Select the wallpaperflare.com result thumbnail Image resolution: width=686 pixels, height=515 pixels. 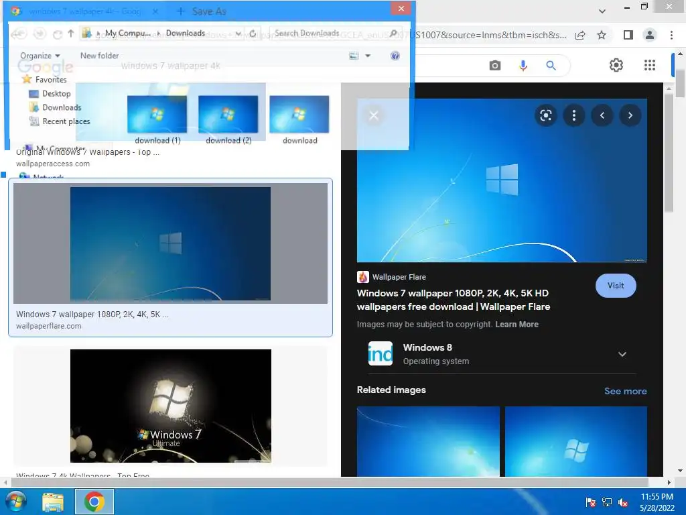point(170,243)
